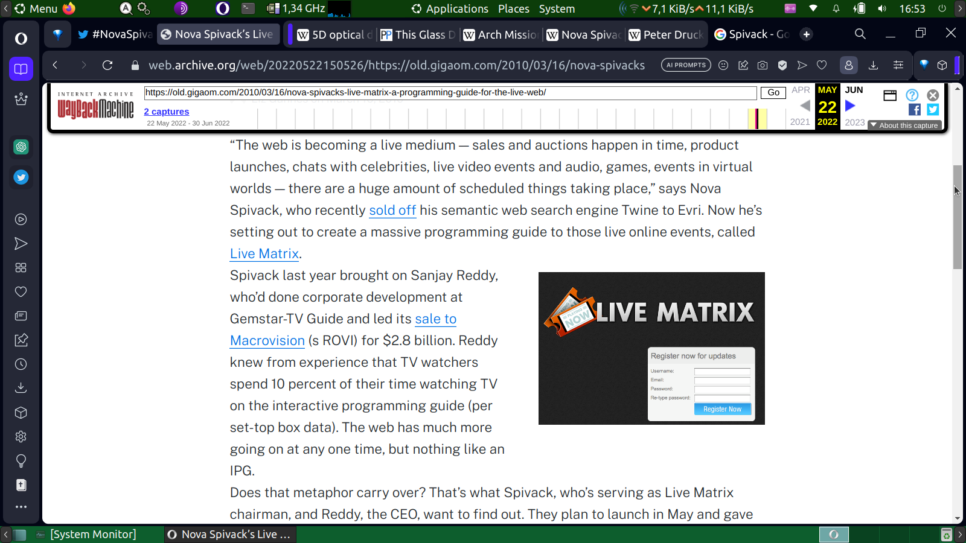This screenshot has height=543, width=966.
Task: Open the privacy shield icon in address bar
Action: (x=782, y=65)
